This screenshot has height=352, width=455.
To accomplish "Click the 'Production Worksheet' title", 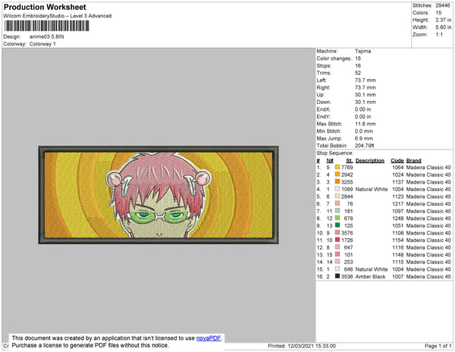I will click(x=45, y=7).
